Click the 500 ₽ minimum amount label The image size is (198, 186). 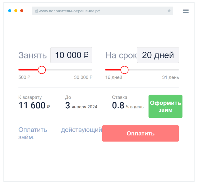[x=24, y=77]
